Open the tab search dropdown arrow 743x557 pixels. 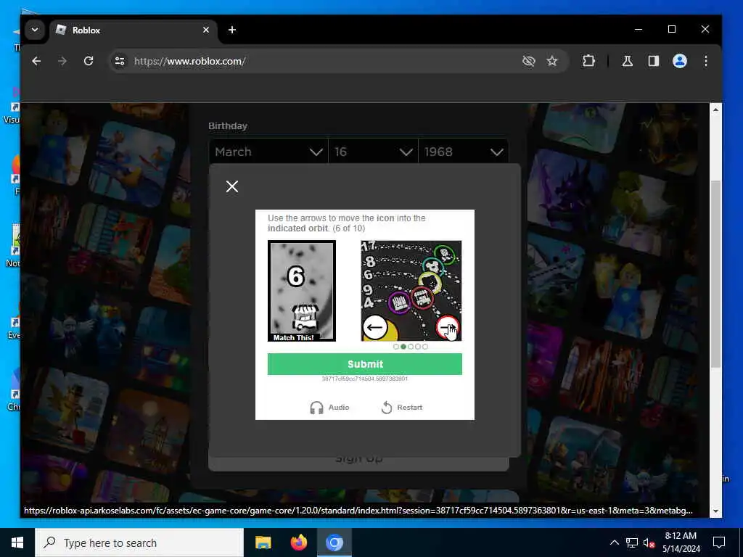(x=35, y=30)
